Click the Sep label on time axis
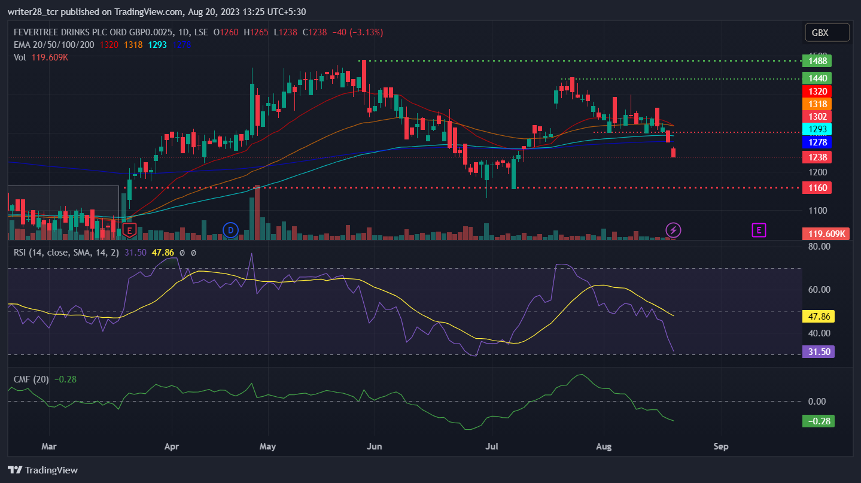The height and width of the screenshot is (483, 861). click(x=721, y=446)
